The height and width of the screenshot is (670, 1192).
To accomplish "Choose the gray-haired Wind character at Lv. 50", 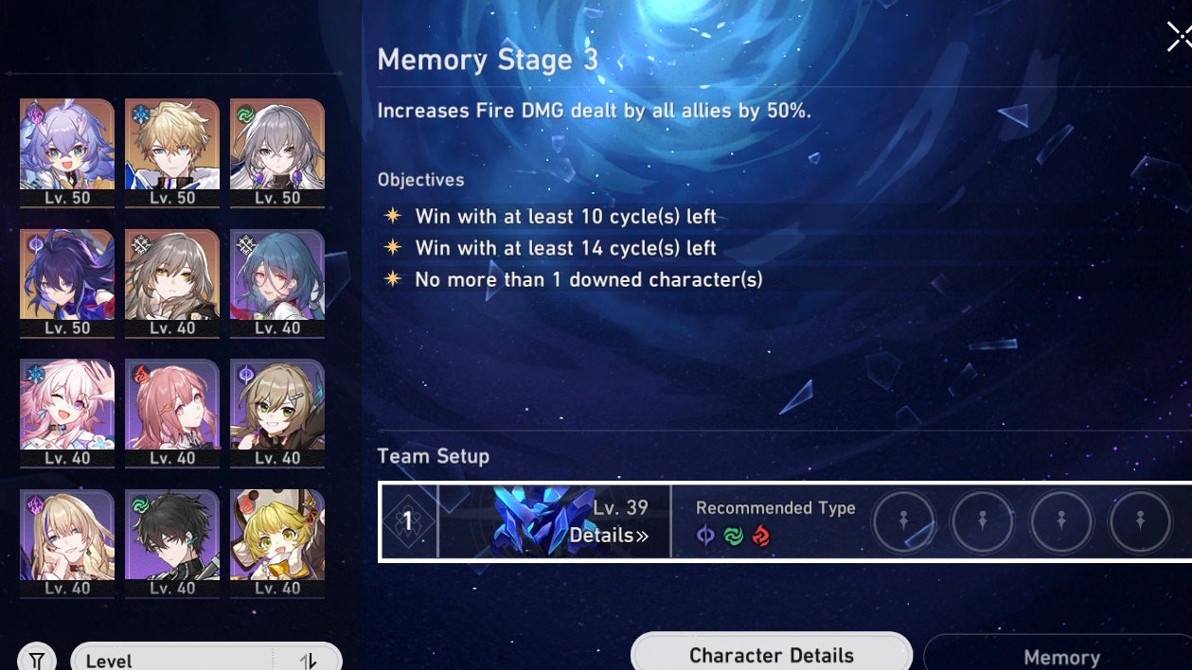I will (x=277, y=153).
